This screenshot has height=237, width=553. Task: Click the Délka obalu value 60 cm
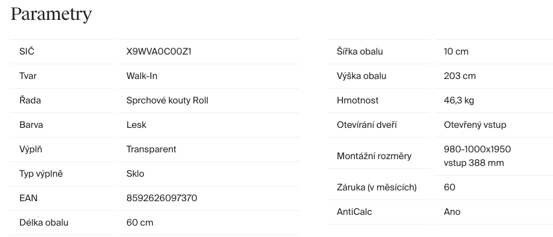139,223
